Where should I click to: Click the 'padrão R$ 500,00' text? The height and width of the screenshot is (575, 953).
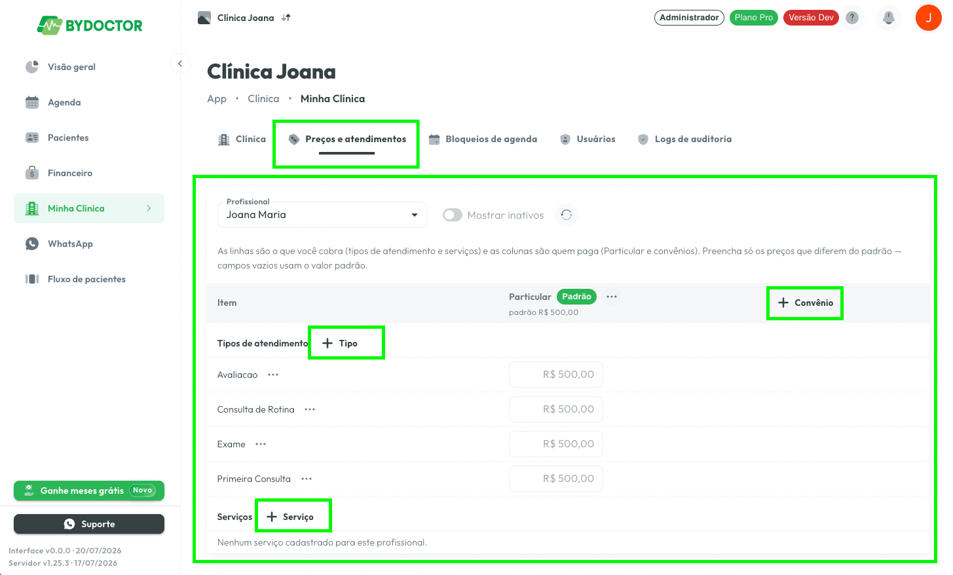(x=544, y=312)
